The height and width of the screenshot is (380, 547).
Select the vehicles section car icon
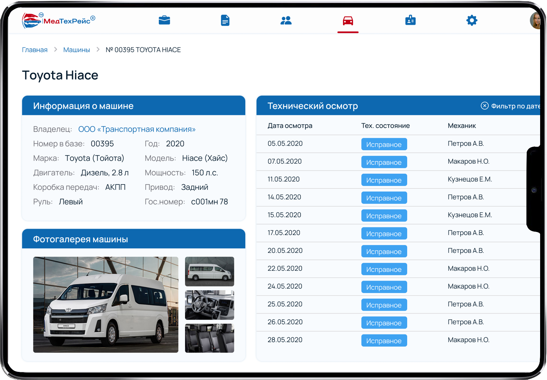pyautogui.click(x=348, y=20)
